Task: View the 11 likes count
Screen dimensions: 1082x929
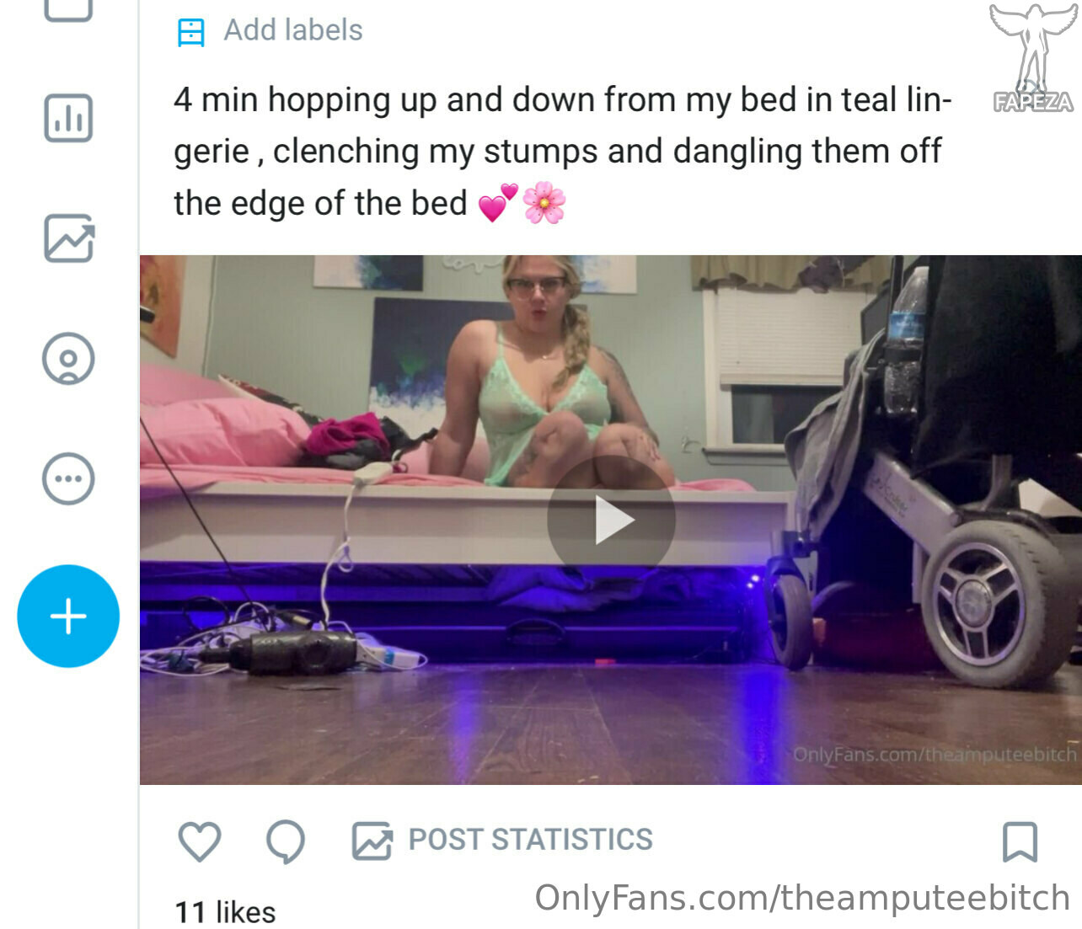Action: 225,912
